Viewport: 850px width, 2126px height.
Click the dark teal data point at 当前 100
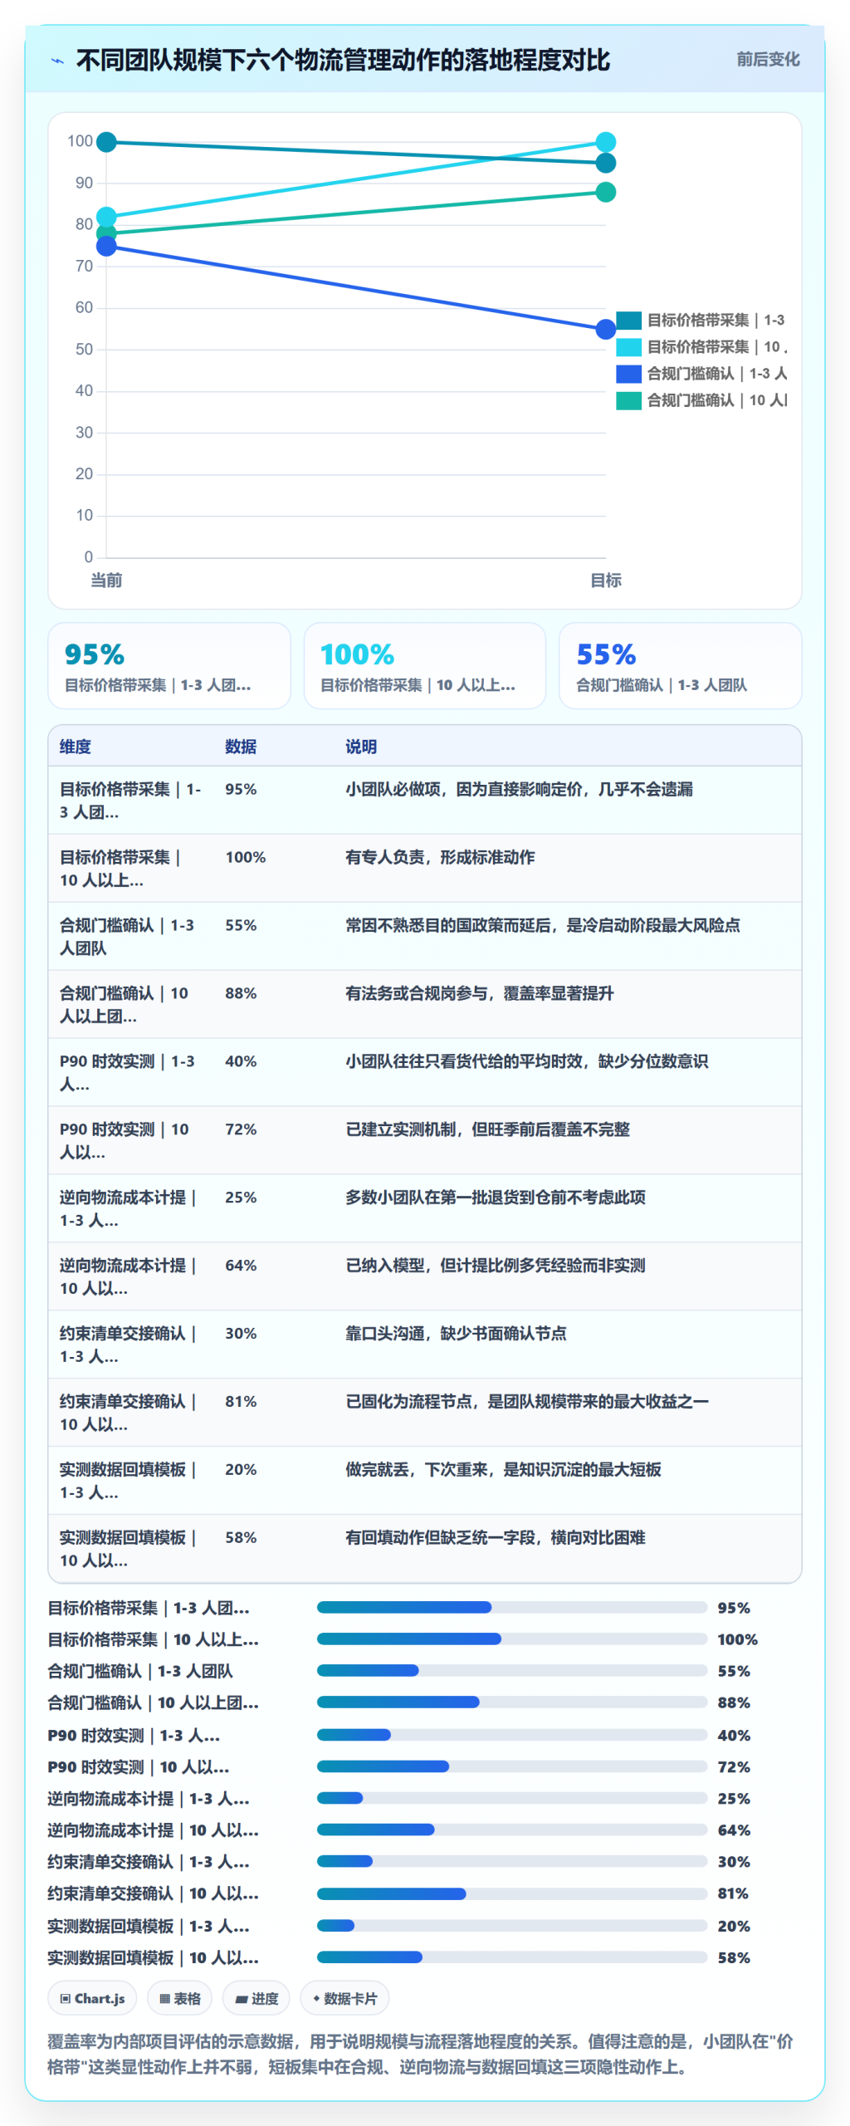coord(106,142)
